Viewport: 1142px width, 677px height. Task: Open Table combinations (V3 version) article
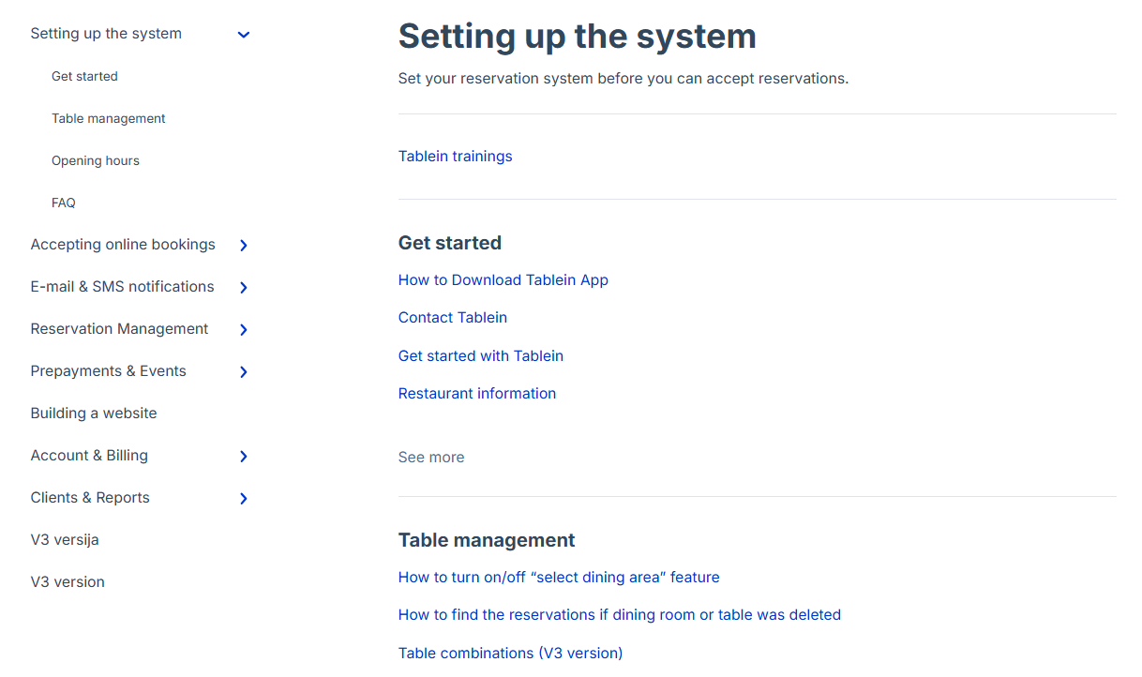510,654
